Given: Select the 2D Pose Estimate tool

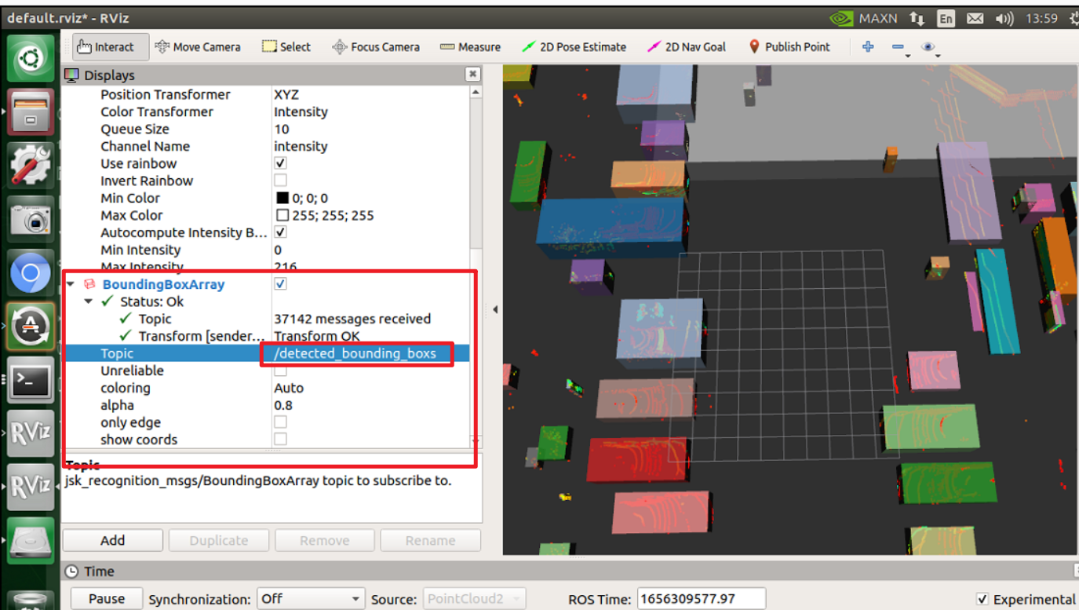Looking at the screenshot, I should 574,46.
